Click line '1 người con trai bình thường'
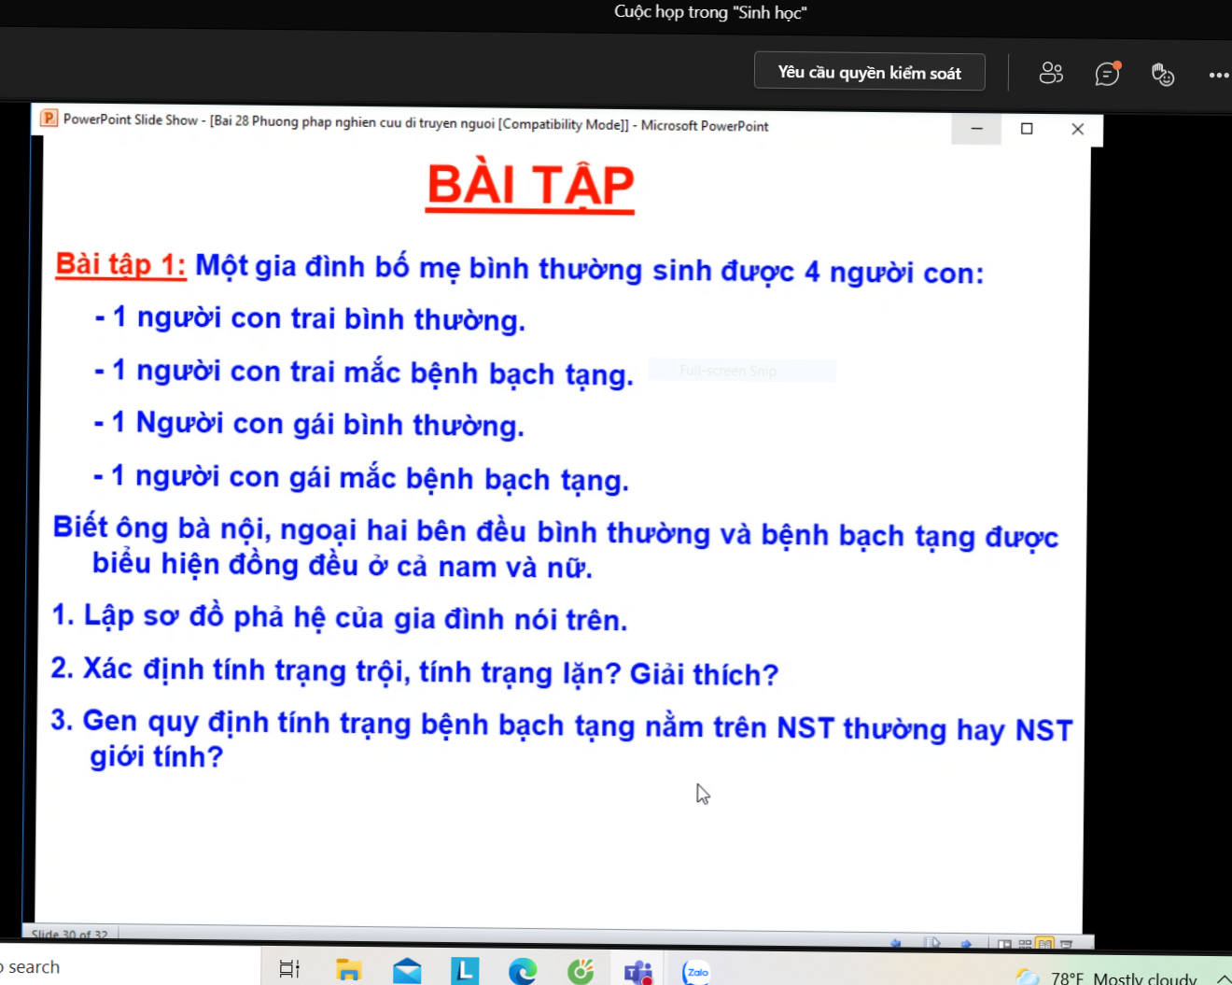1232x985 pixels. point(310,318)
